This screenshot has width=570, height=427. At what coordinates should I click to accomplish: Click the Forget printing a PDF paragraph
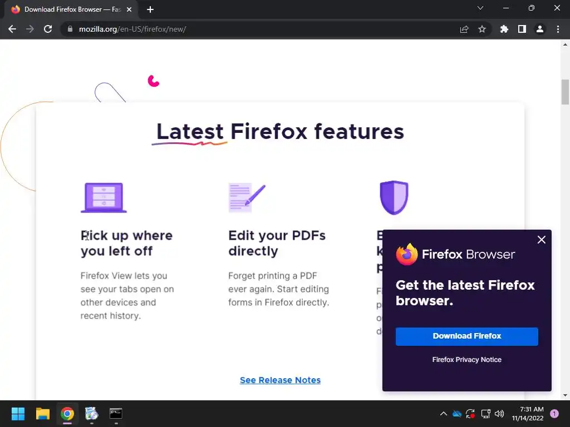(x=278, y=289)
